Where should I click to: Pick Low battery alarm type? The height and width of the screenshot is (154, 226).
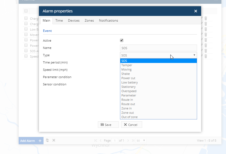158,82
